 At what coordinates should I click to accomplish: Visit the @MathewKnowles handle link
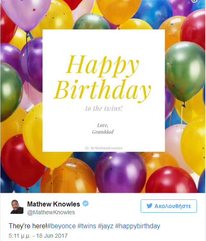point(51,212)
